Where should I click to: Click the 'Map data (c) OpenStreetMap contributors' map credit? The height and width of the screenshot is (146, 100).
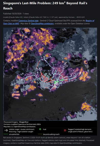19,127
